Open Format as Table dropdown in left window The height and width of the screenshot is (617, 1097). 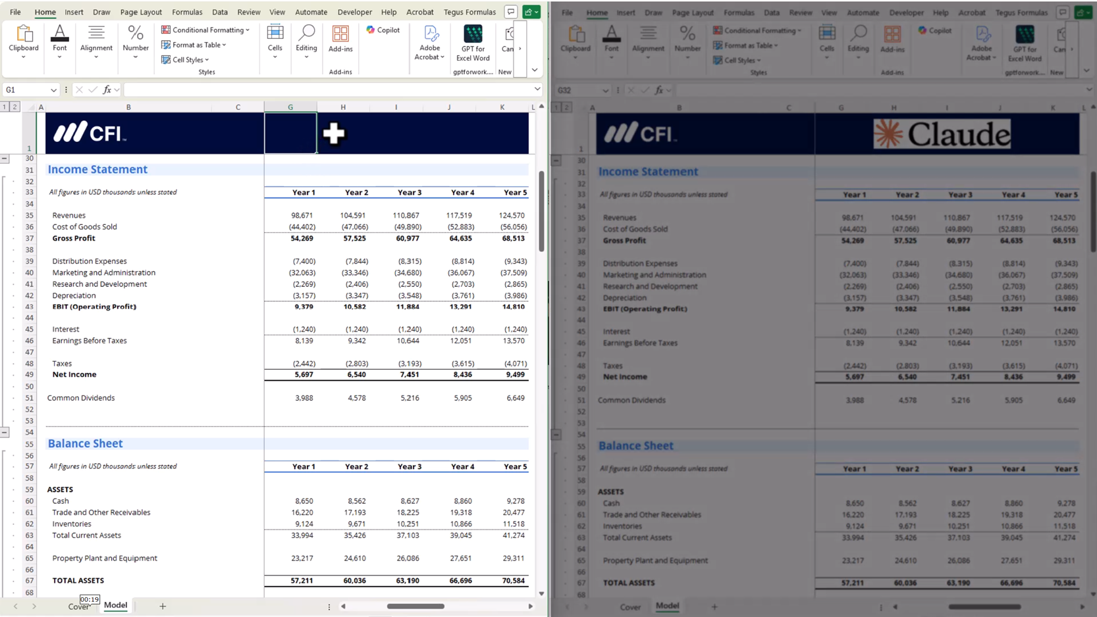[x=194, y=45]
